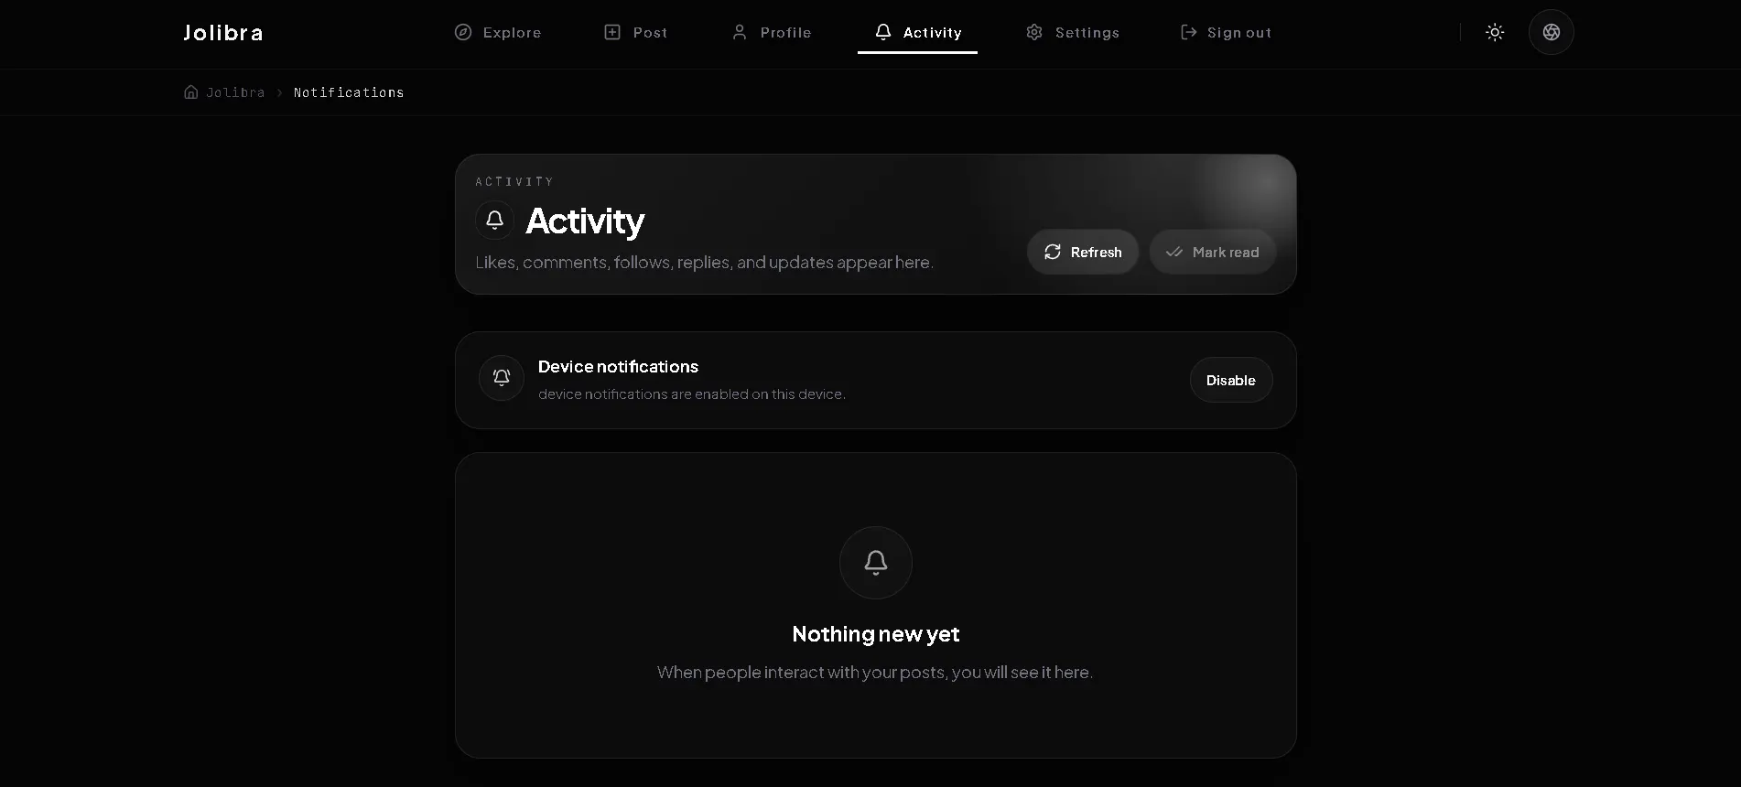Viewport: 1741px width, 787px height.
Task: Open Settings from the navigation
Action: (1073, 32)
